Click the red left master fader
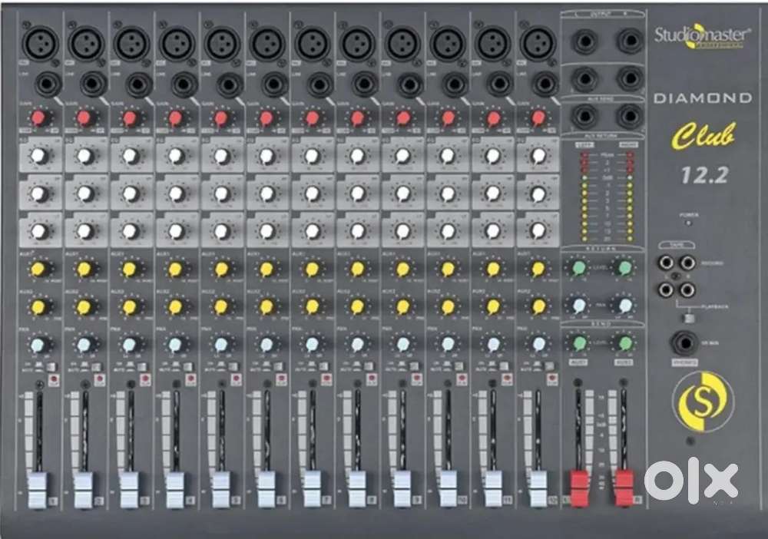Screen dimensions: 768x539 pyautogui.click(x=579, y=488)
